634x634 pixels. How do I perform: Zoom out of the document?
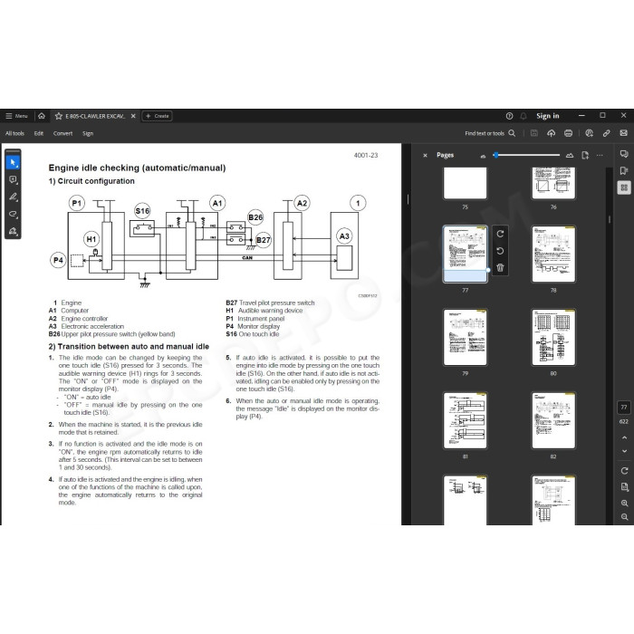pyautogui.click(x=624, y=517)
